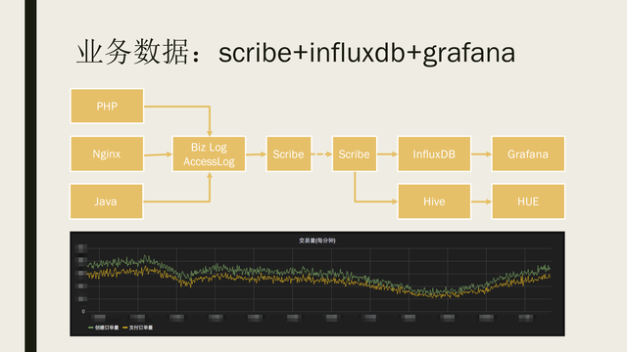The height and width of the screenshot is (352, 627).
Task: Click the second Scribe box after dashed arrow
Action: click(x=355, y=154)
